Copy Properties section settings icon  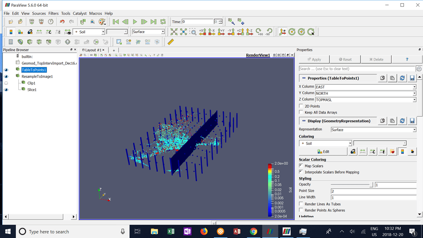pyautogui.click(x=383, y=78)
